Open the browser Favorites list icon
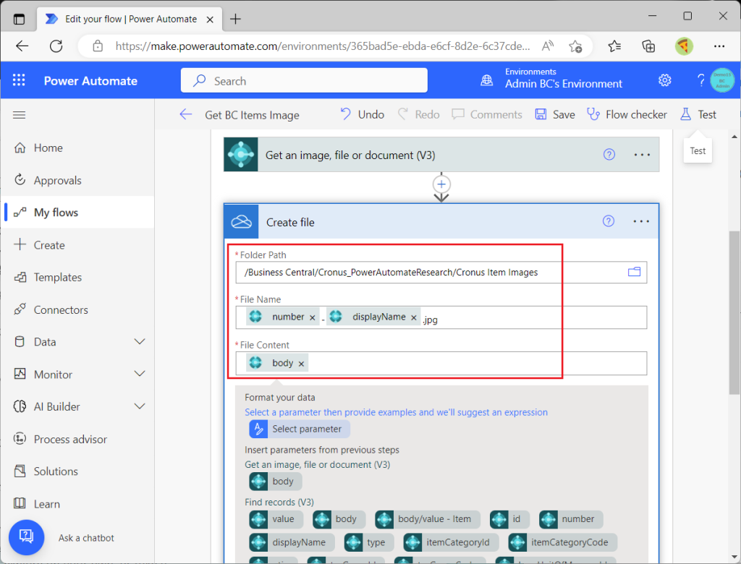Viewport: 741px width, 564px height. (x=614, y=46)
